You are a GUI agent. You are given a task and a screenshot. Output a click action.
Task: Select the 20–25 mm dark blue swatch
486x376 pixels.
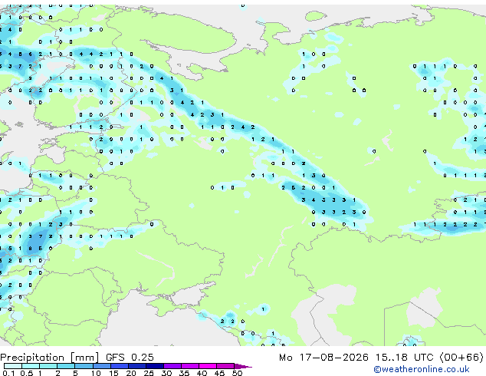click(x=137, y=366)
